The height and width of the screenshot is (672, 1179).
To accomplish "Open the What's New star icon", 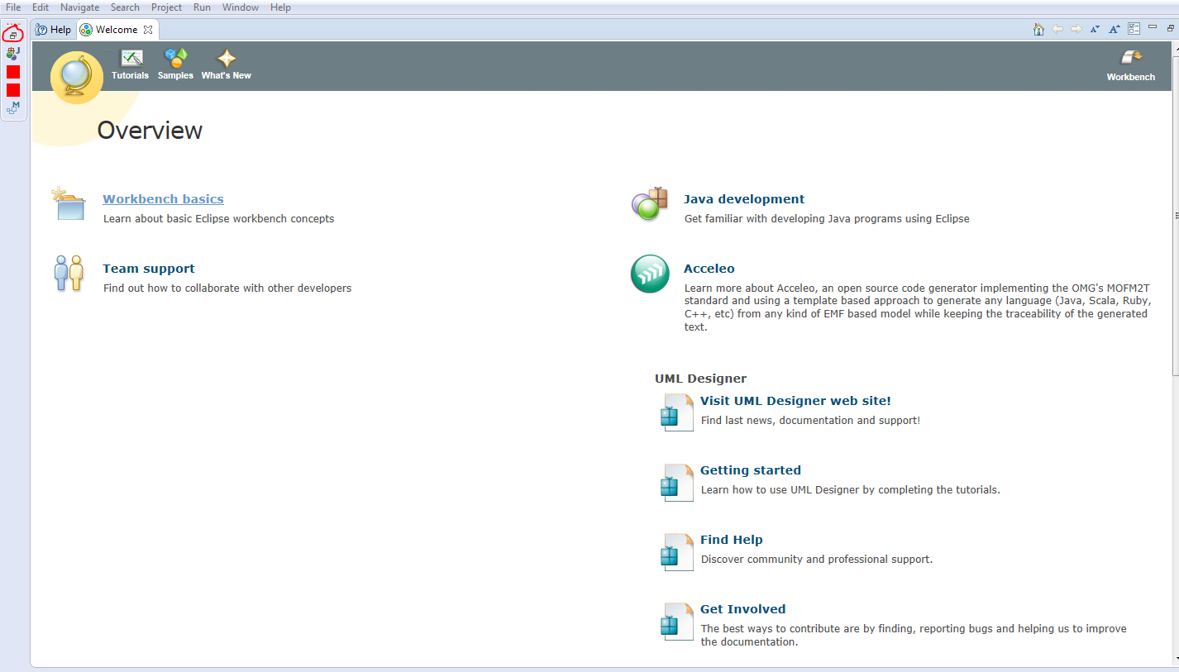I will (226, 60).
